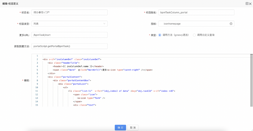Click code line with class="headerTitle"
The height and width of the screenshot is (131, 253).
point(64,63)
